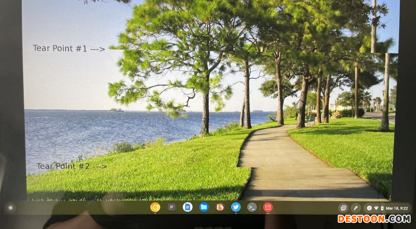Open quick settings via Mar 18 clock

point(397,208)
